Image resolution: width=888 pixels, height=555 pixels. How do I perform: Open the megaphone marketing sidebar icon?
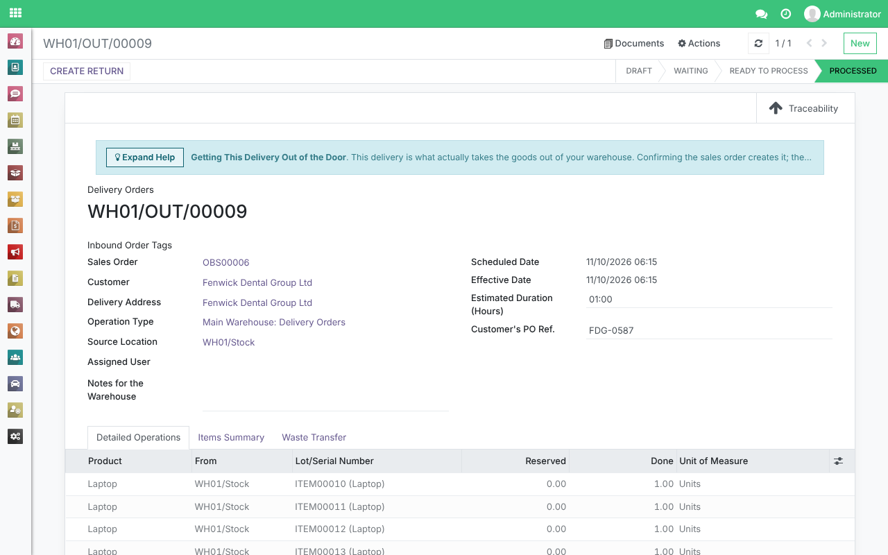pos(15,252)
